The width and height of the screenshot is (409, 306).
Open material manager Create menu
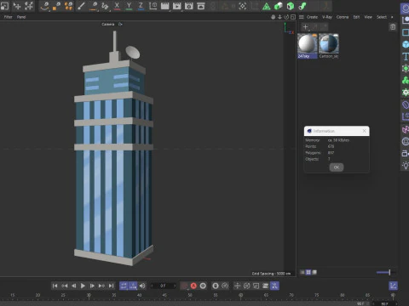pyautogui.click(x=312, y=17)
